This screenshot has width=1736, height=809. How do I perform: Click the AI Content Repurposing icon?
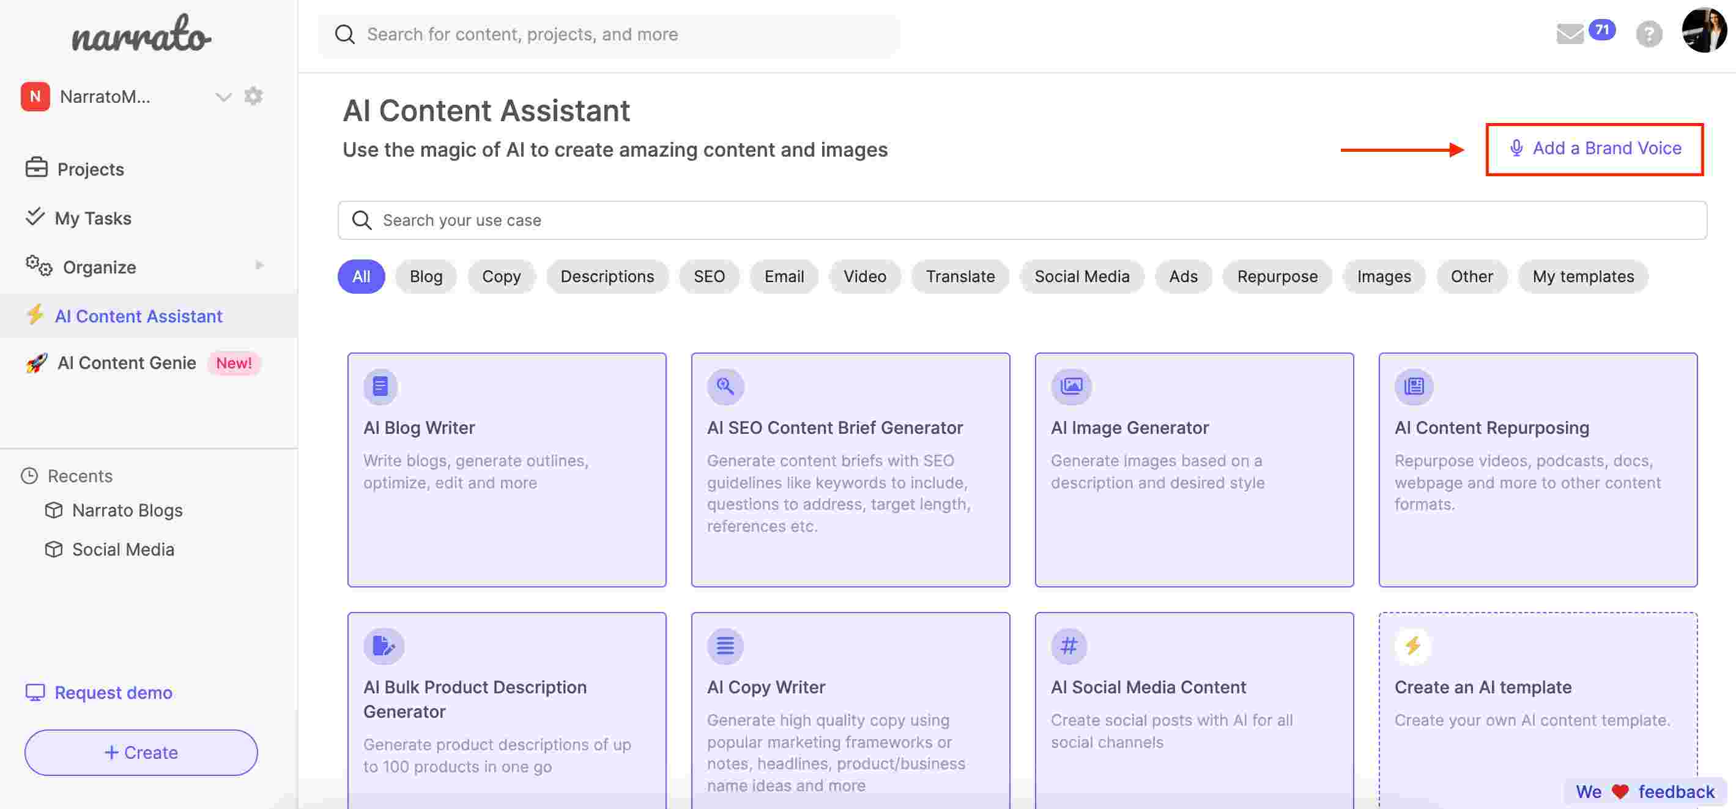1414,386
